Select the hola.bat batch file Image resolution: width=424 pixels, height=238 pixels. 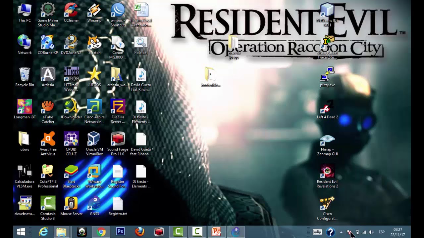(141, 45)
